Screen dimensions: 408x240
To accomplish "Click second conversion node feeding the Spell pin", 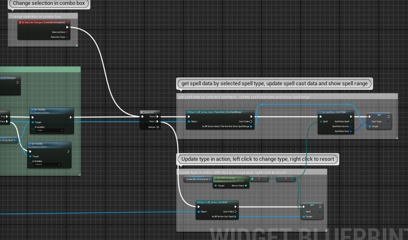I will (286, 179).
